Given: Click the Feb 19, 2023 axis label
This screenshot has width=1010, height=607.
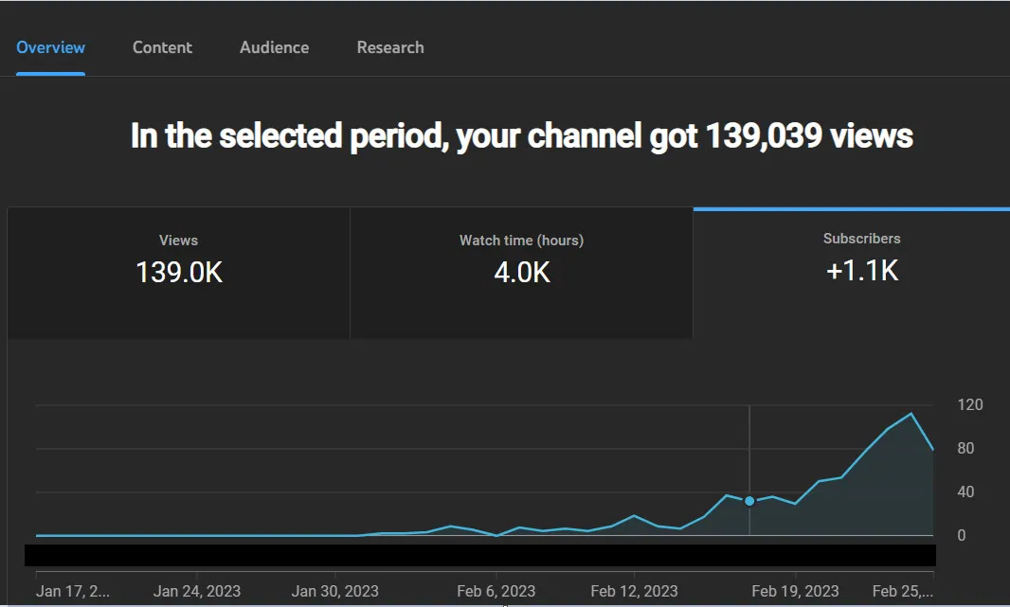Looking at the screenshot, I should [x=796, y=591].
